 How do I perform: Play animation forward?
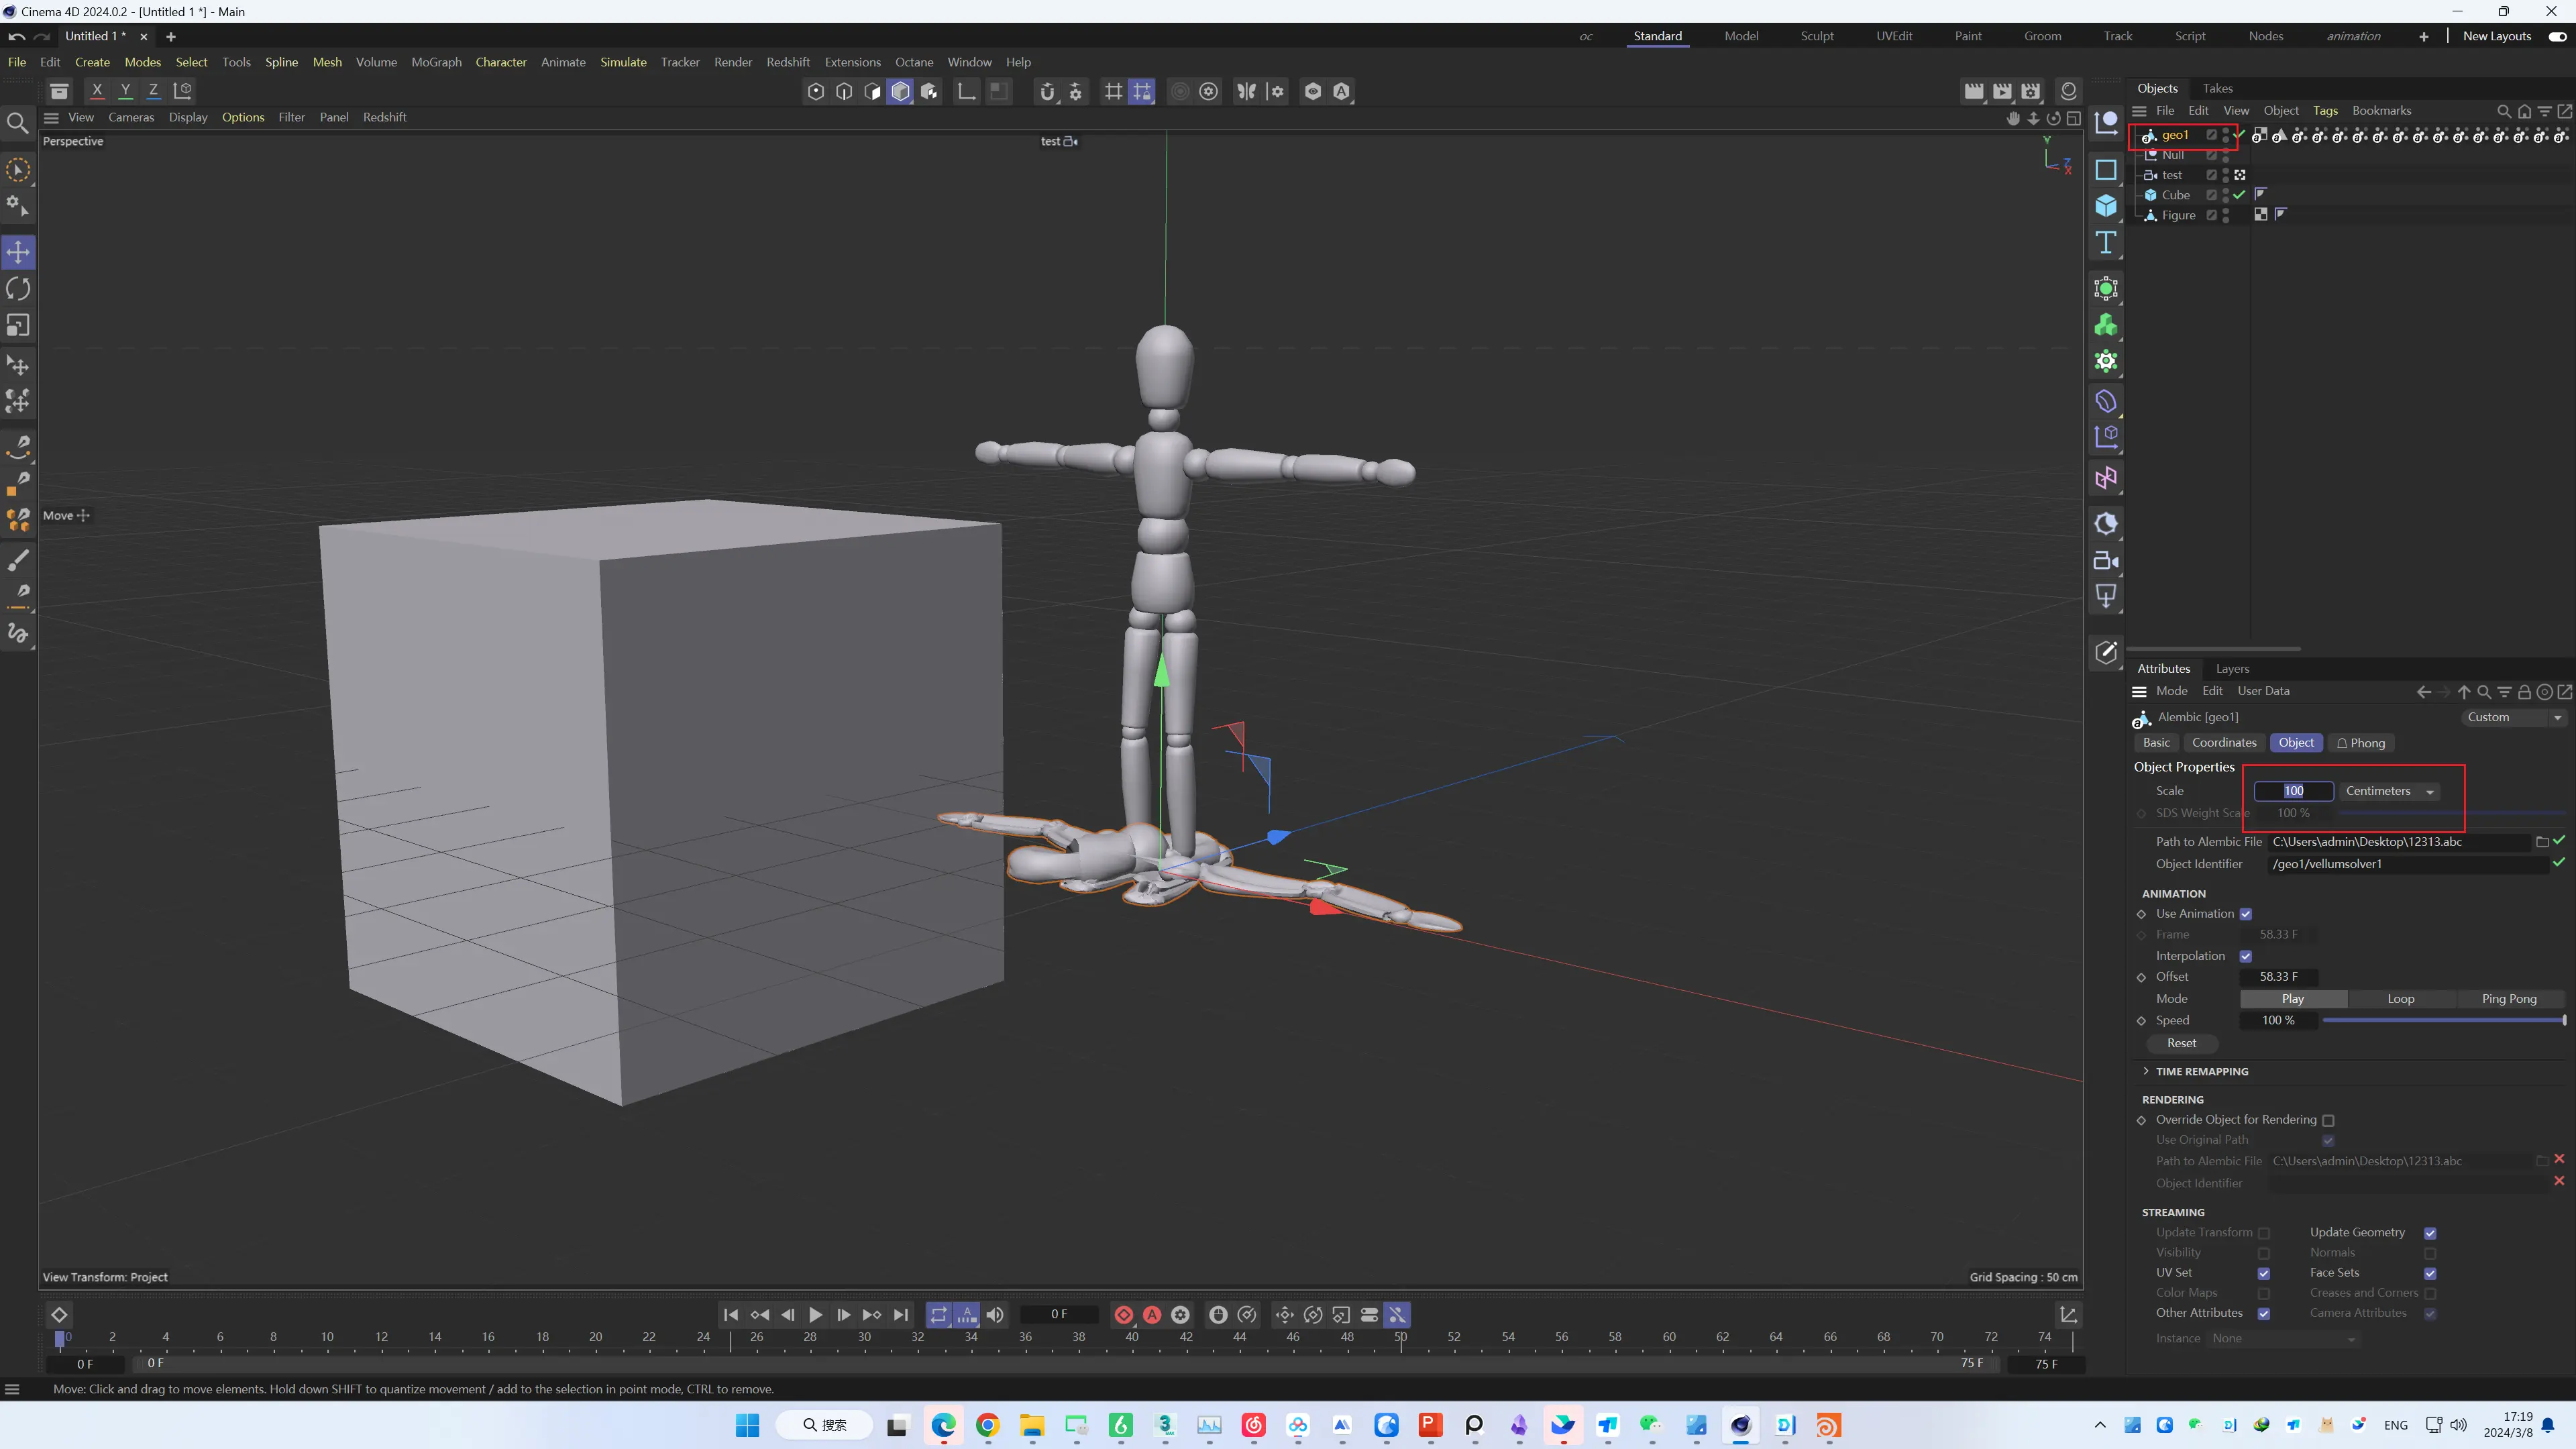pyautogui.click(x=815, y=1315)
